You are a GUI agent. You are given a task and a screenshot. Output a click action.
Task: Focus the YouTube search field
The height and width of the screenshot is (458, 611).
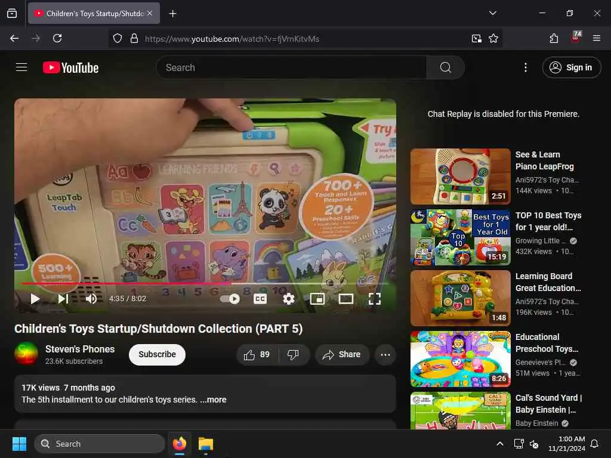pyautogui.click(x=291, y=67)
